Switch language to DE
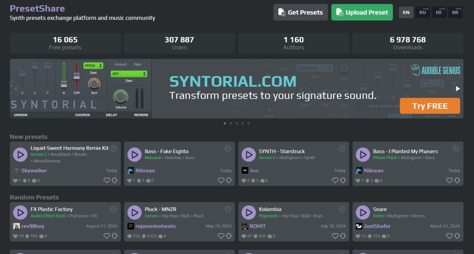The height and width of the screenshot is (254, 474). 439,12
